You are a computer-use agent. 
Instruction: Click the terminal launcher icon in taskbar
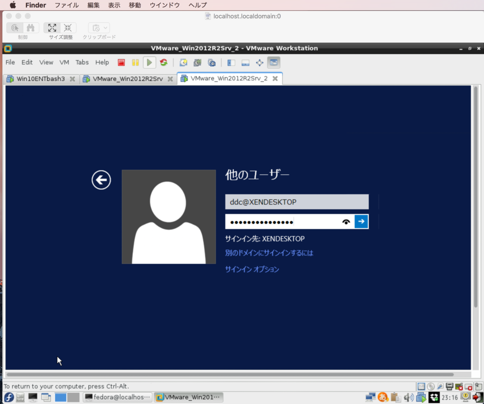tap(33, 397)
